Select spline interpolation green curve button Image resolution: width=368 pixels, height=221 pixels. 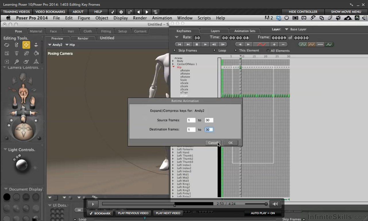point(303,44)
